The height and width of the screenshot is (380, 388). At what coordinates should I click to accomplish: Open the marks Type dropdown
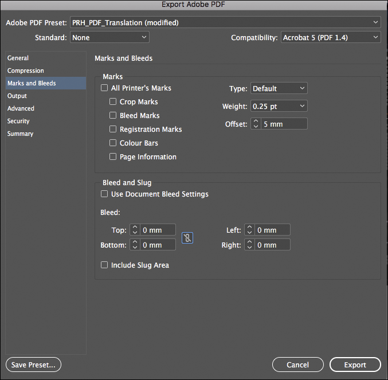click(x=279, y=88)
